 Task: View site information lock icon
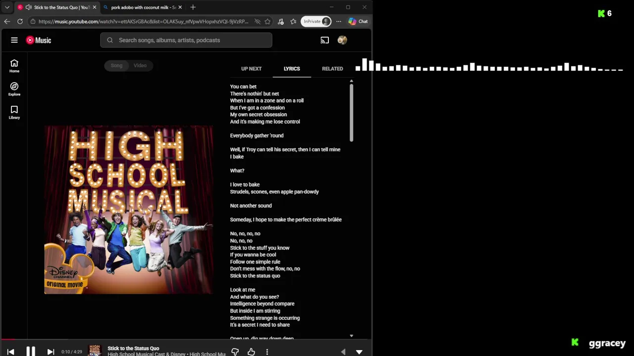pos(32,21)
